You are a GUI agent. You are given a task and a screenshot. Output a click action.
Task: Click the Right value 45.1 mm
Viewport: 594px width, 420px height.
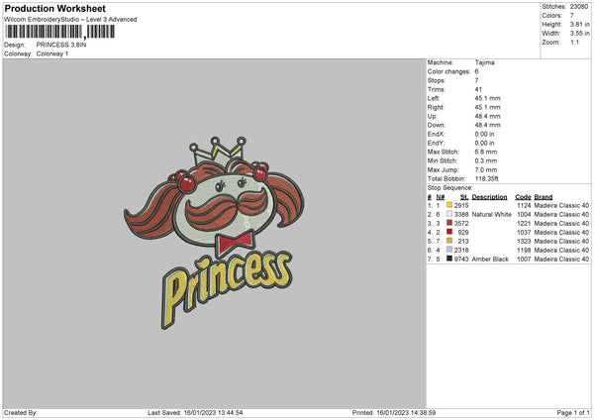tap(487, 107)
